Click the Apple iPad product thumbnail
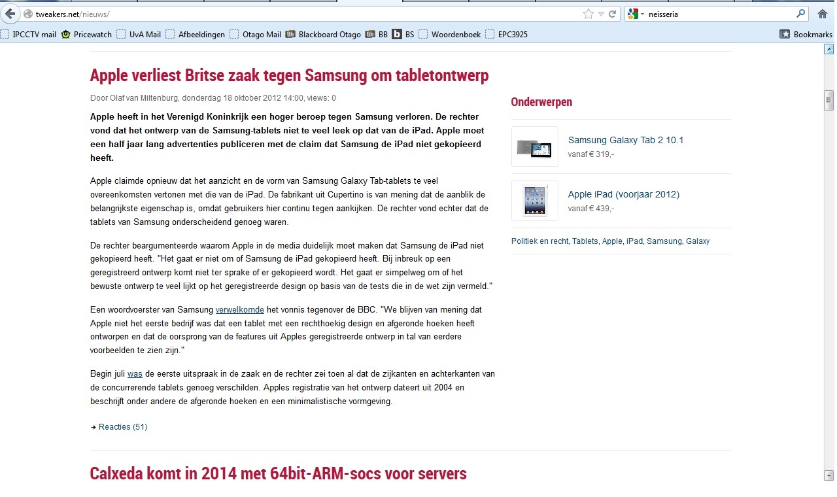Image resolution: width=837 pixels, height=497 pixels. tap(535, 201)
